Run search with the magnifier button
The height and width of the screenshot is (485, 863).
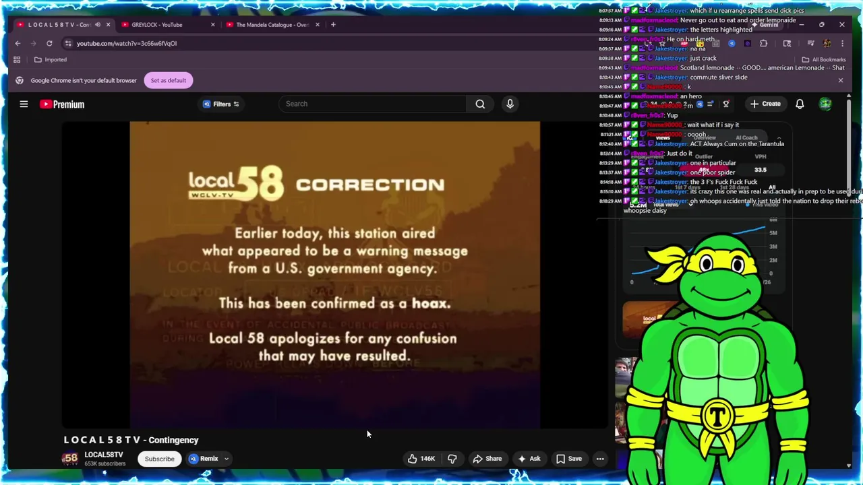click(x=480, y=104)
